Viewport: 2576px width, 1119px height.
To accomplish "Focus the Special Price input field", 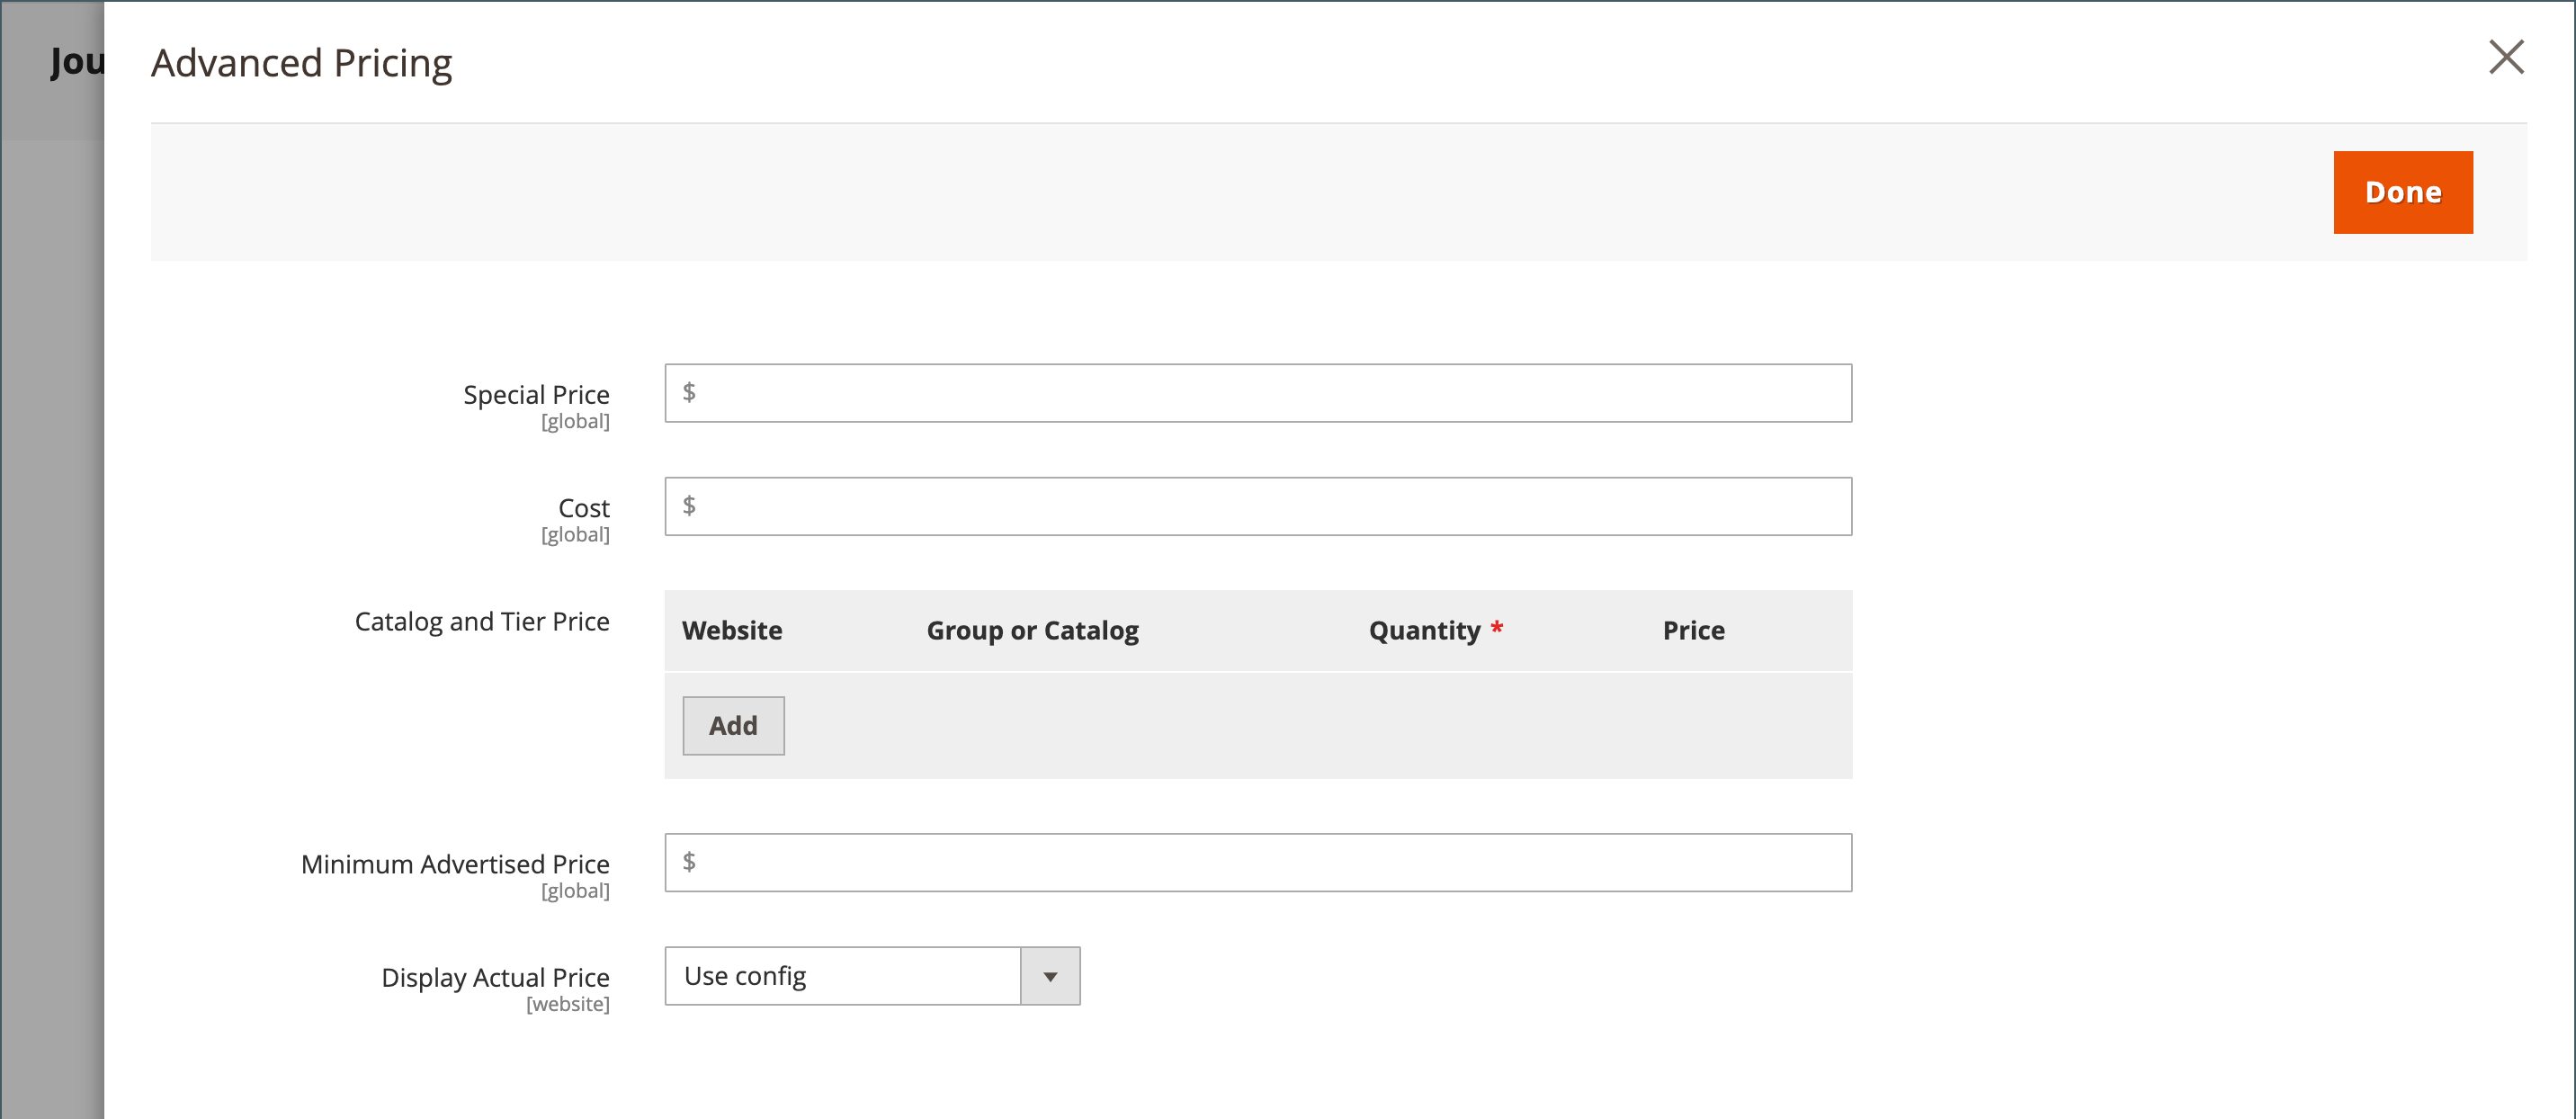I will pyautogui.click(x=1258, y=393).
